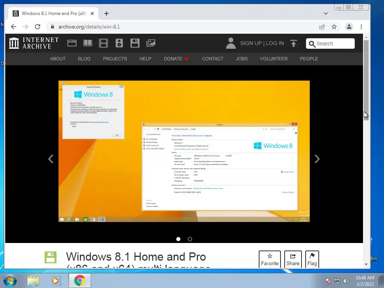
Task: Open the DONATE menu item
Action: point(176,59)
